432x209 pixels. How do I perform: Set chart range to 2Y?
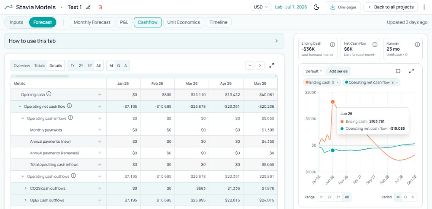point(329,197)
